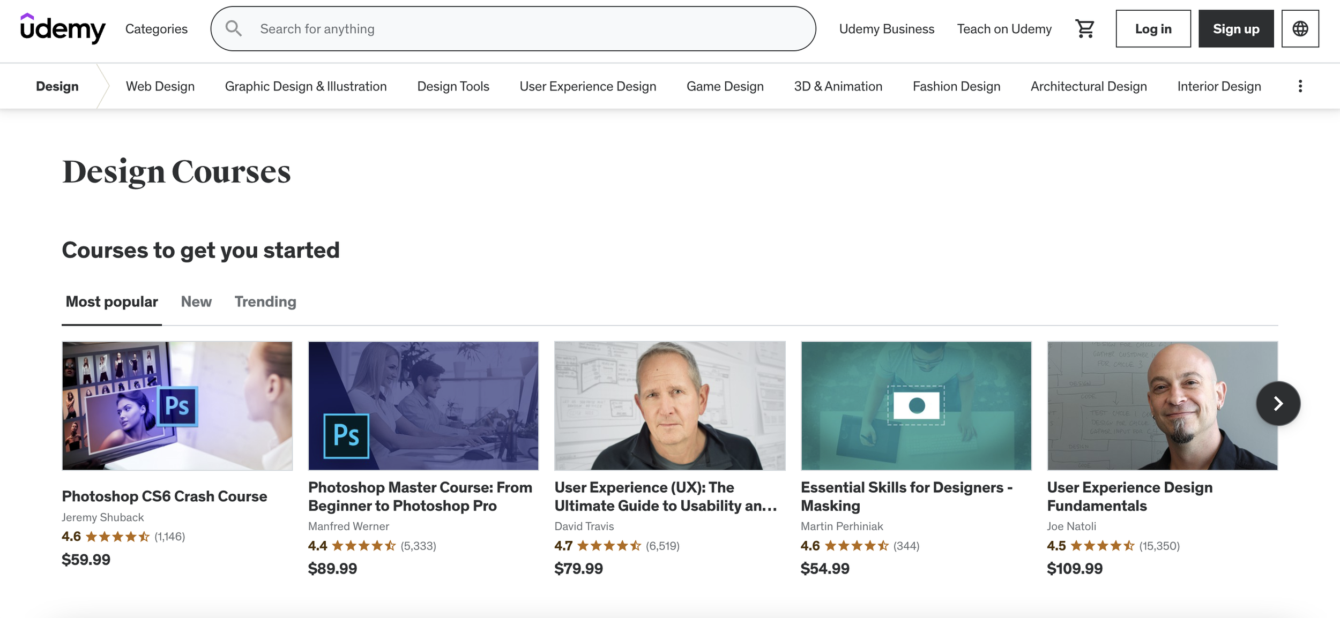Viewport: 1340px width, 618px height.
Task: Open Web Design subcategory
Action: 160,86
